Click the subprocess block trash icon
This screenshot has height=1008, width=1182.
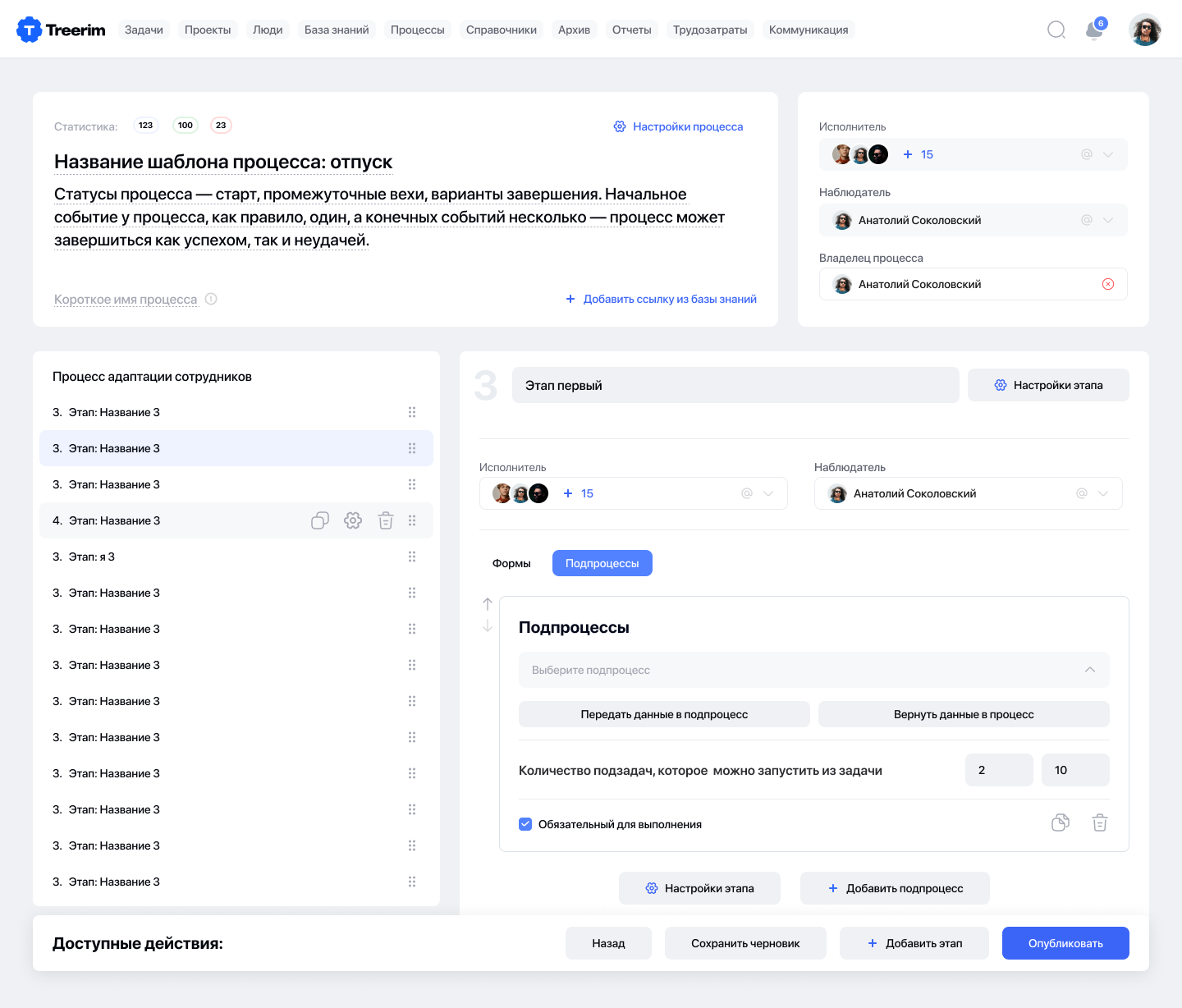pyautogui.click(x=1100, y=822)
